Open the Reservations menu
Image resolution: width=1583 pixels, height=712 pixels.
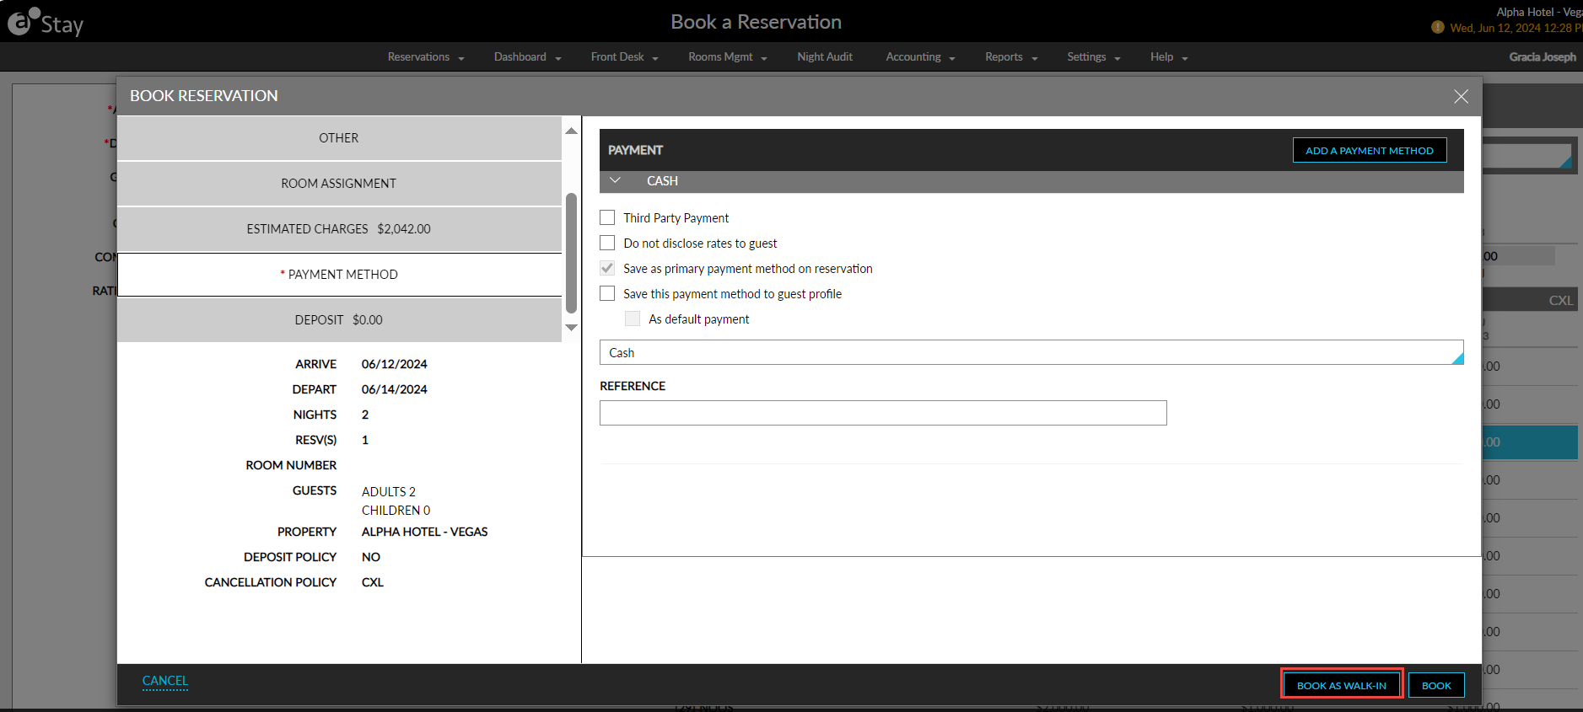(x=426, y=57)
